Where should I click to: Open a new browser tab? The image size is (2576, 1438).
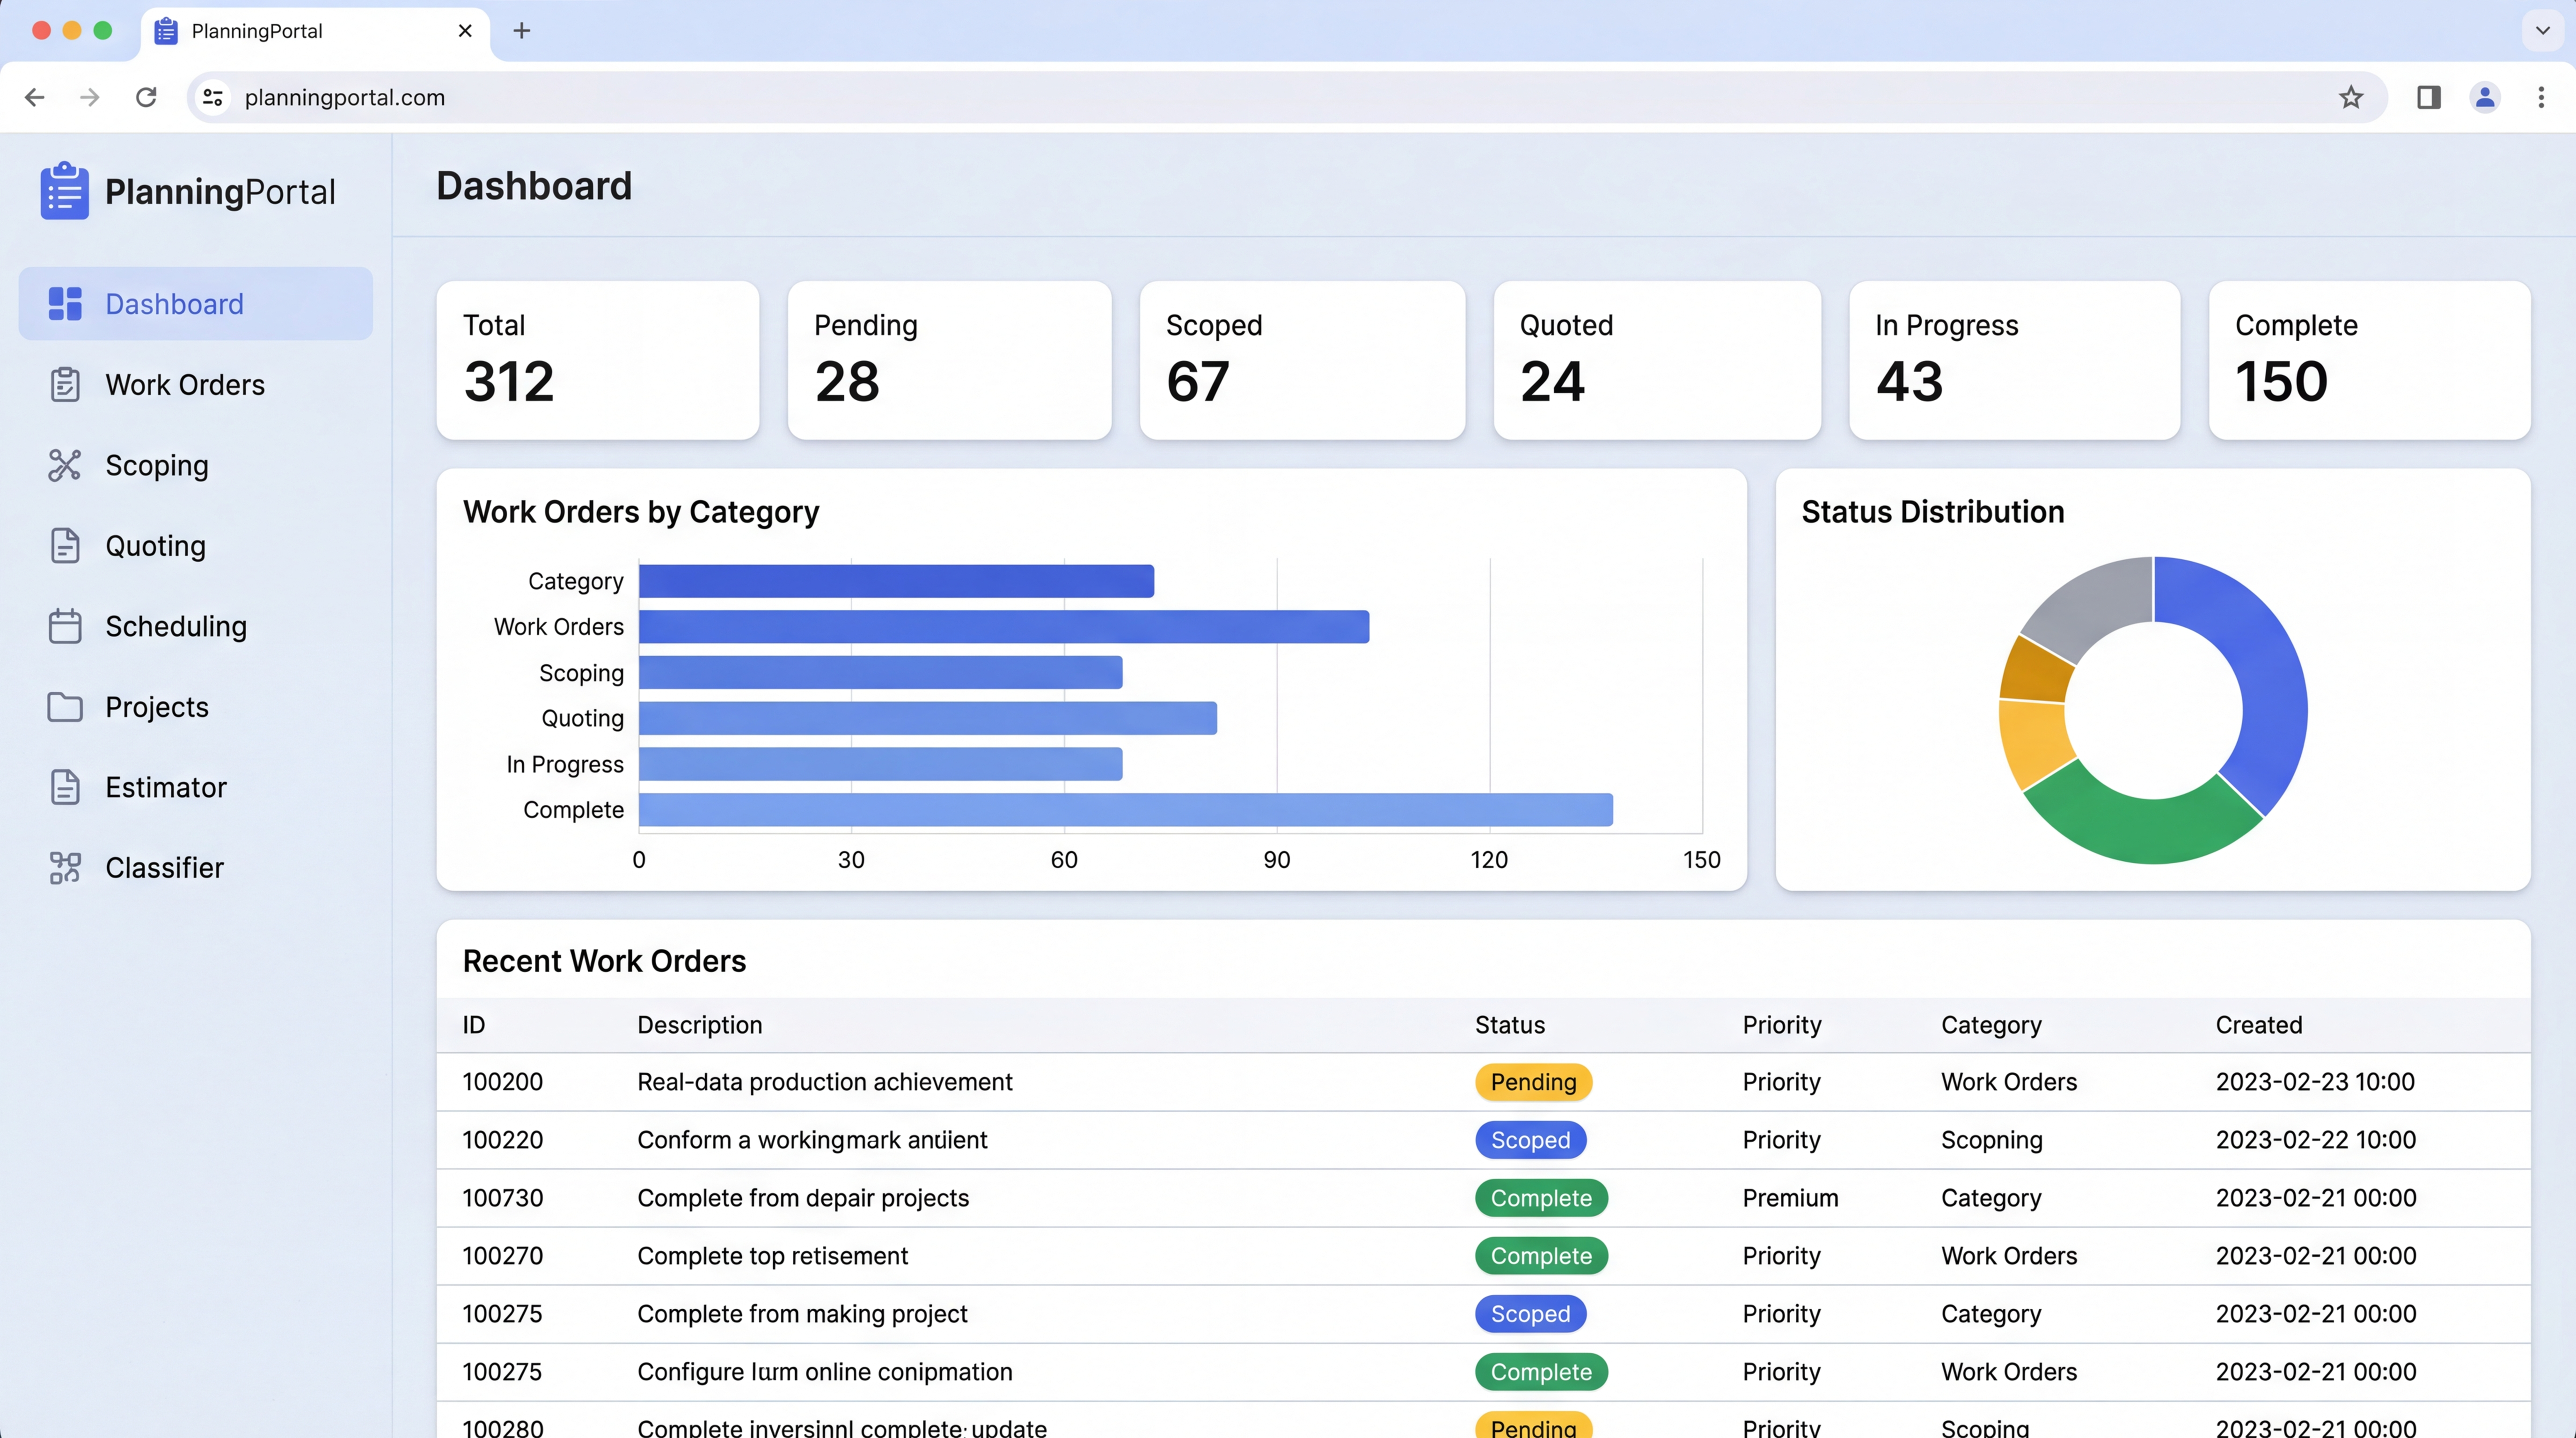[521, 30]
